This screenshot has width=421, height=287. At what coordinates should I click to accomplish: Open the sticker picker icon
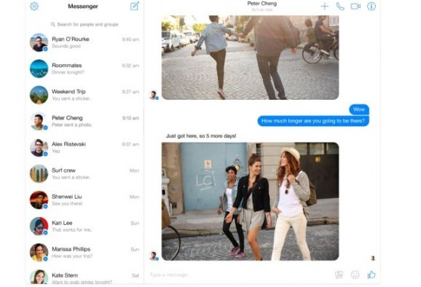click(339, 275)
